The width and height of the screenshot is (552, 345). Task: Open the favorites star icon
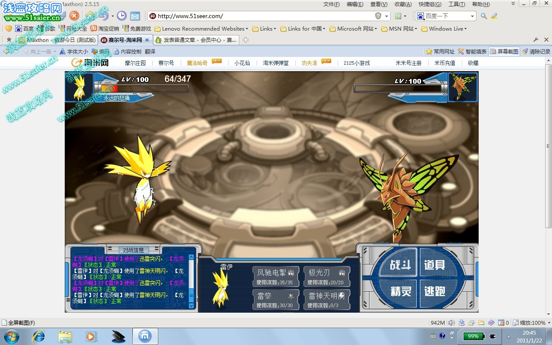click(9, 40)
